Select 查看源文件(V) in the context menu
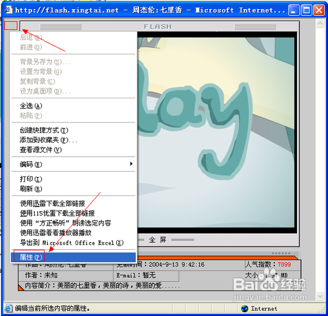Screen dimensions: 328x316 tap(73, 150)
